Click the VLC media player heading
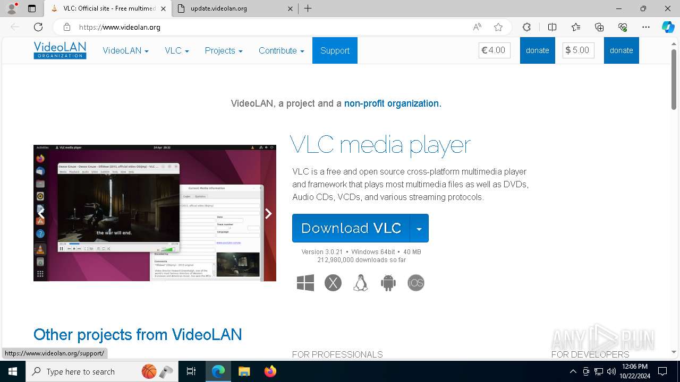The width and height of the screenshot is (680, 382). 380,144
